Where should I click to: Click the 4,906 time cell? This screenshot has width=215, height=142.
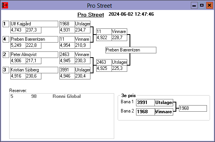click(18, 61)
